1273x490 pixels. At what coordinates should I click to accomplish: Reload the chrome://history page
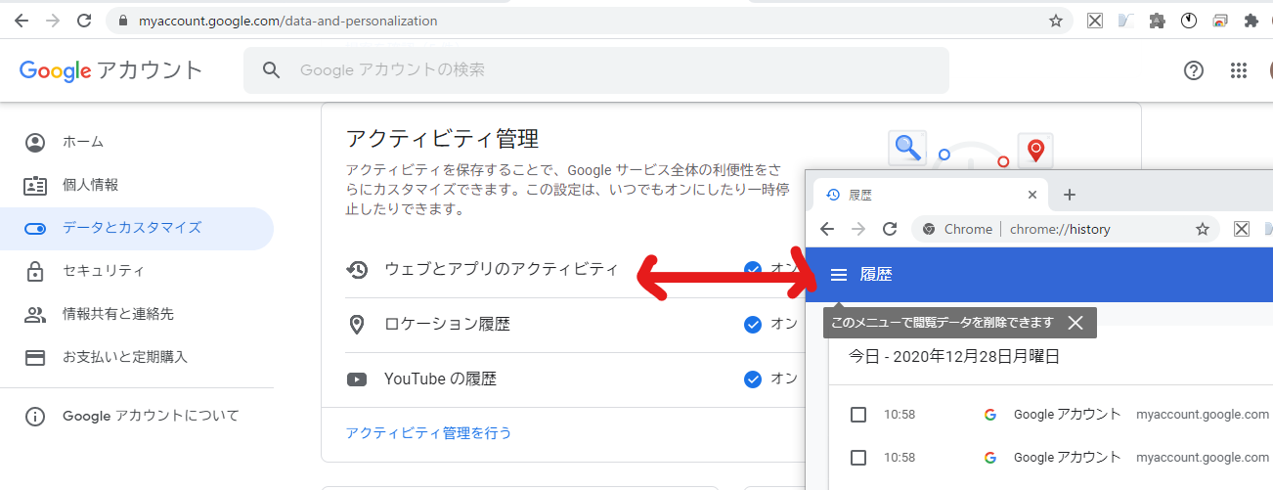pos(890,229)
